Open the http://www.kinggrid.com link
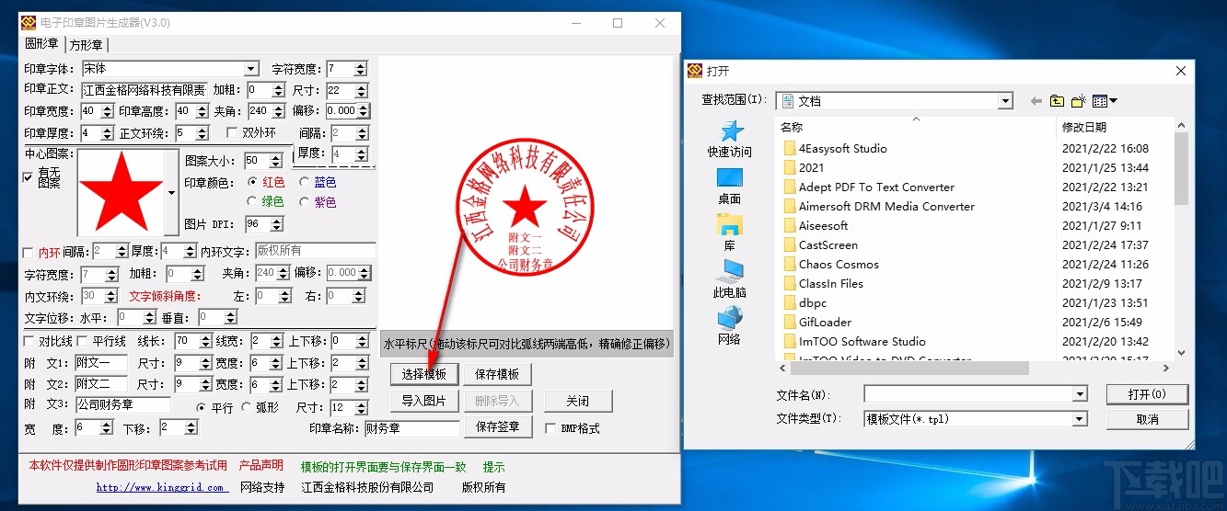 click(161, 487)
